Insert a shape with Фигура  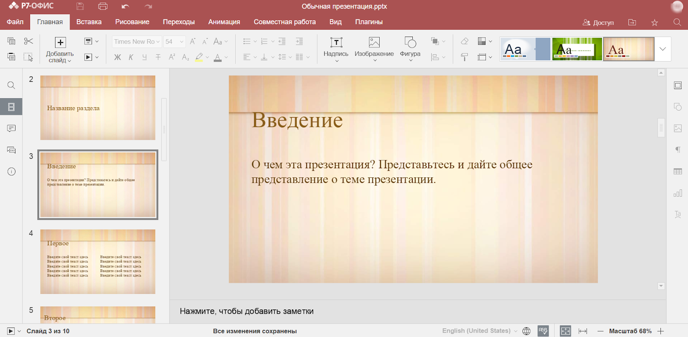[410, 49]
